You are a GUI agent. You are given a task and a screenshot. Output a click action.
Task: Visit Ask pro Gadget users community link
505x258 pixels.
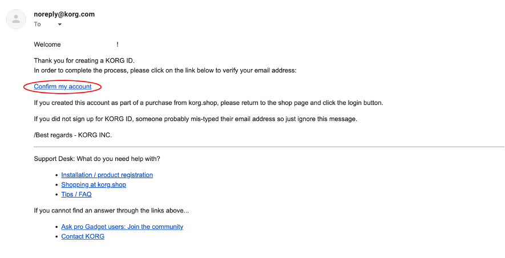point(122,227)
